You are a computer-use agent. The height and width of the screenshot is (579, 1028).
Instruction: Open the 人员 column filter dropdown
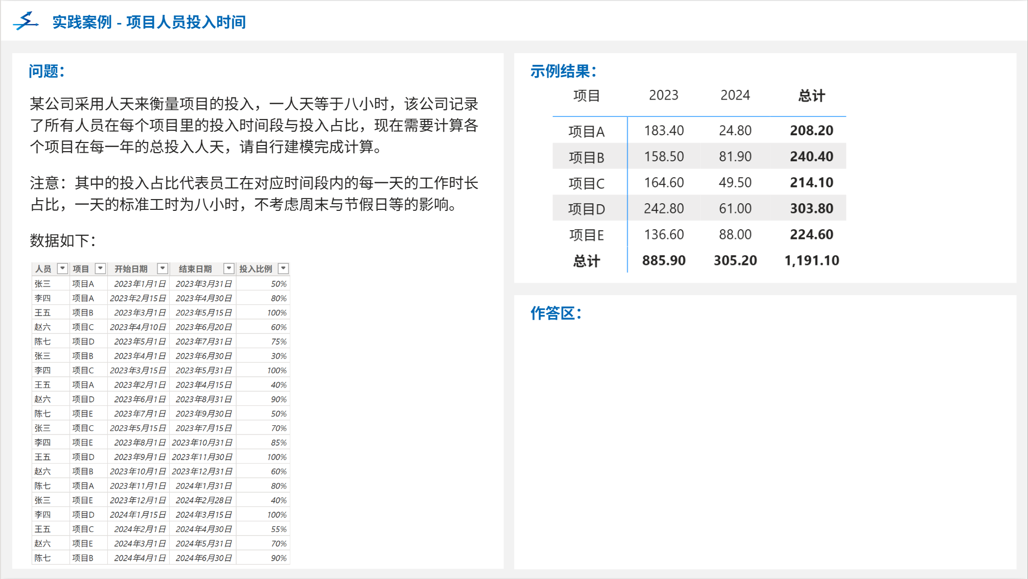pyautogui.click(x=62, y=269)
